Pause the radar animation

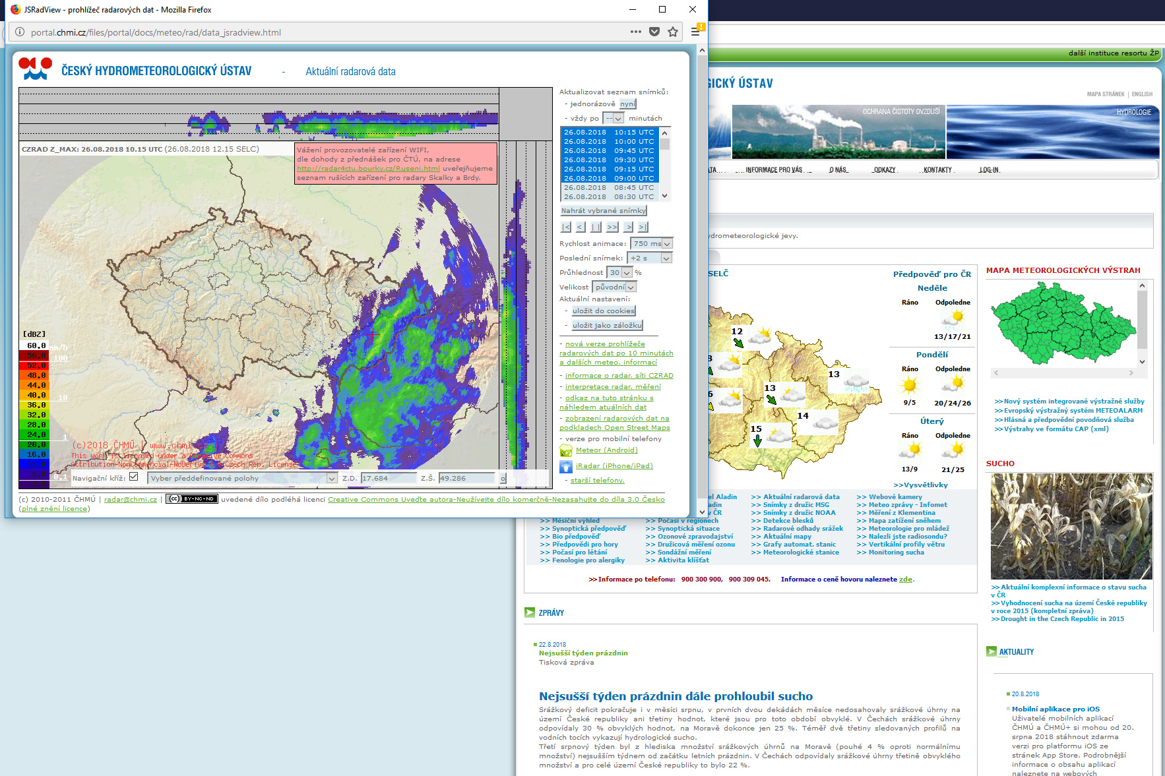596,227
